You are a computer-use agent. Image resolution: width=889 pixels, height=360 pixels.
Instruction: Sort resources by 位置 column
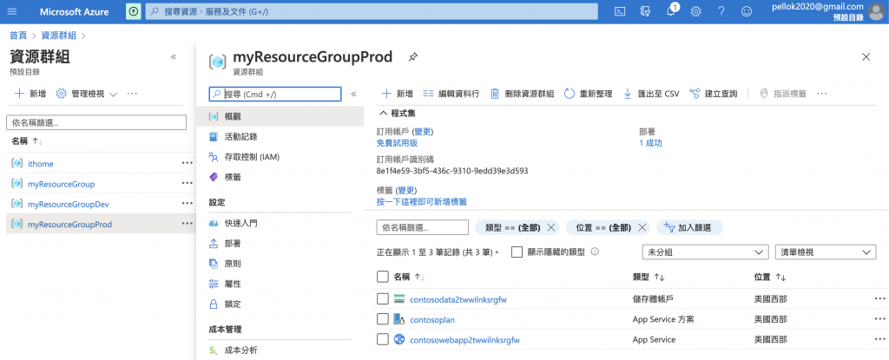click(770, 277)
